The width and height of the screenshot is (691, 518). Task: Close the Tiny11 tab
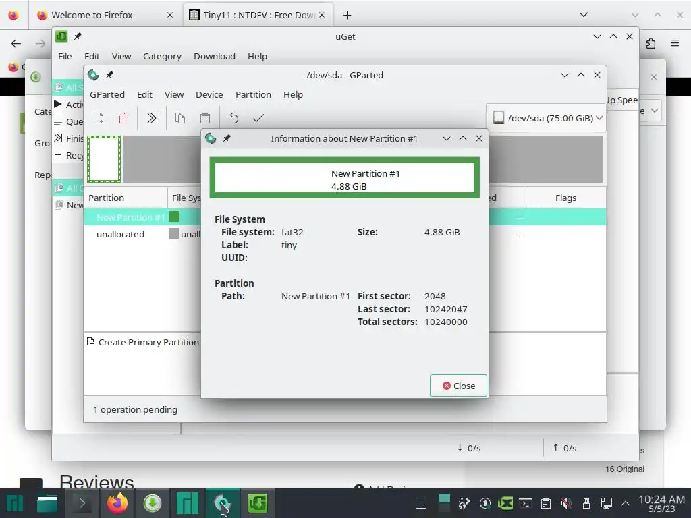pos(322,15)
